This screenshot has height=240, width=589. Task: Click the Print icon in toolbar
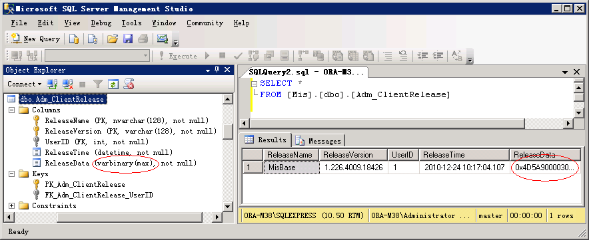[x=143, y=39]
